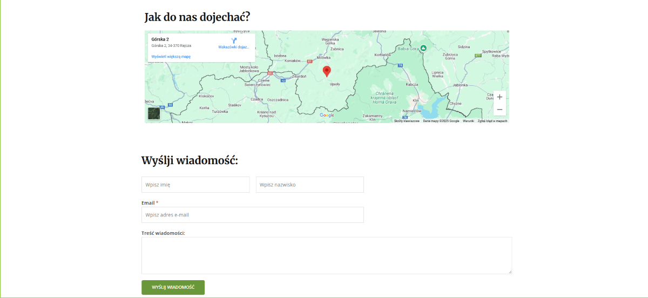Image resolution: width=648 pixels, height=298 pixels.
Task: Click the 'Wpisz adres e-mail' field
Action: [x=252, y=215]
